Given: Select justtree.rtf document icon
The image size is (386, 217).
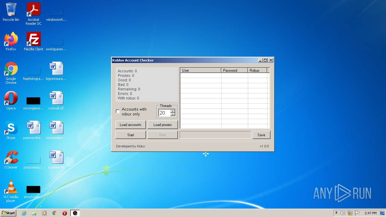Looking at the screenshot, I should [x=56, y=159].
